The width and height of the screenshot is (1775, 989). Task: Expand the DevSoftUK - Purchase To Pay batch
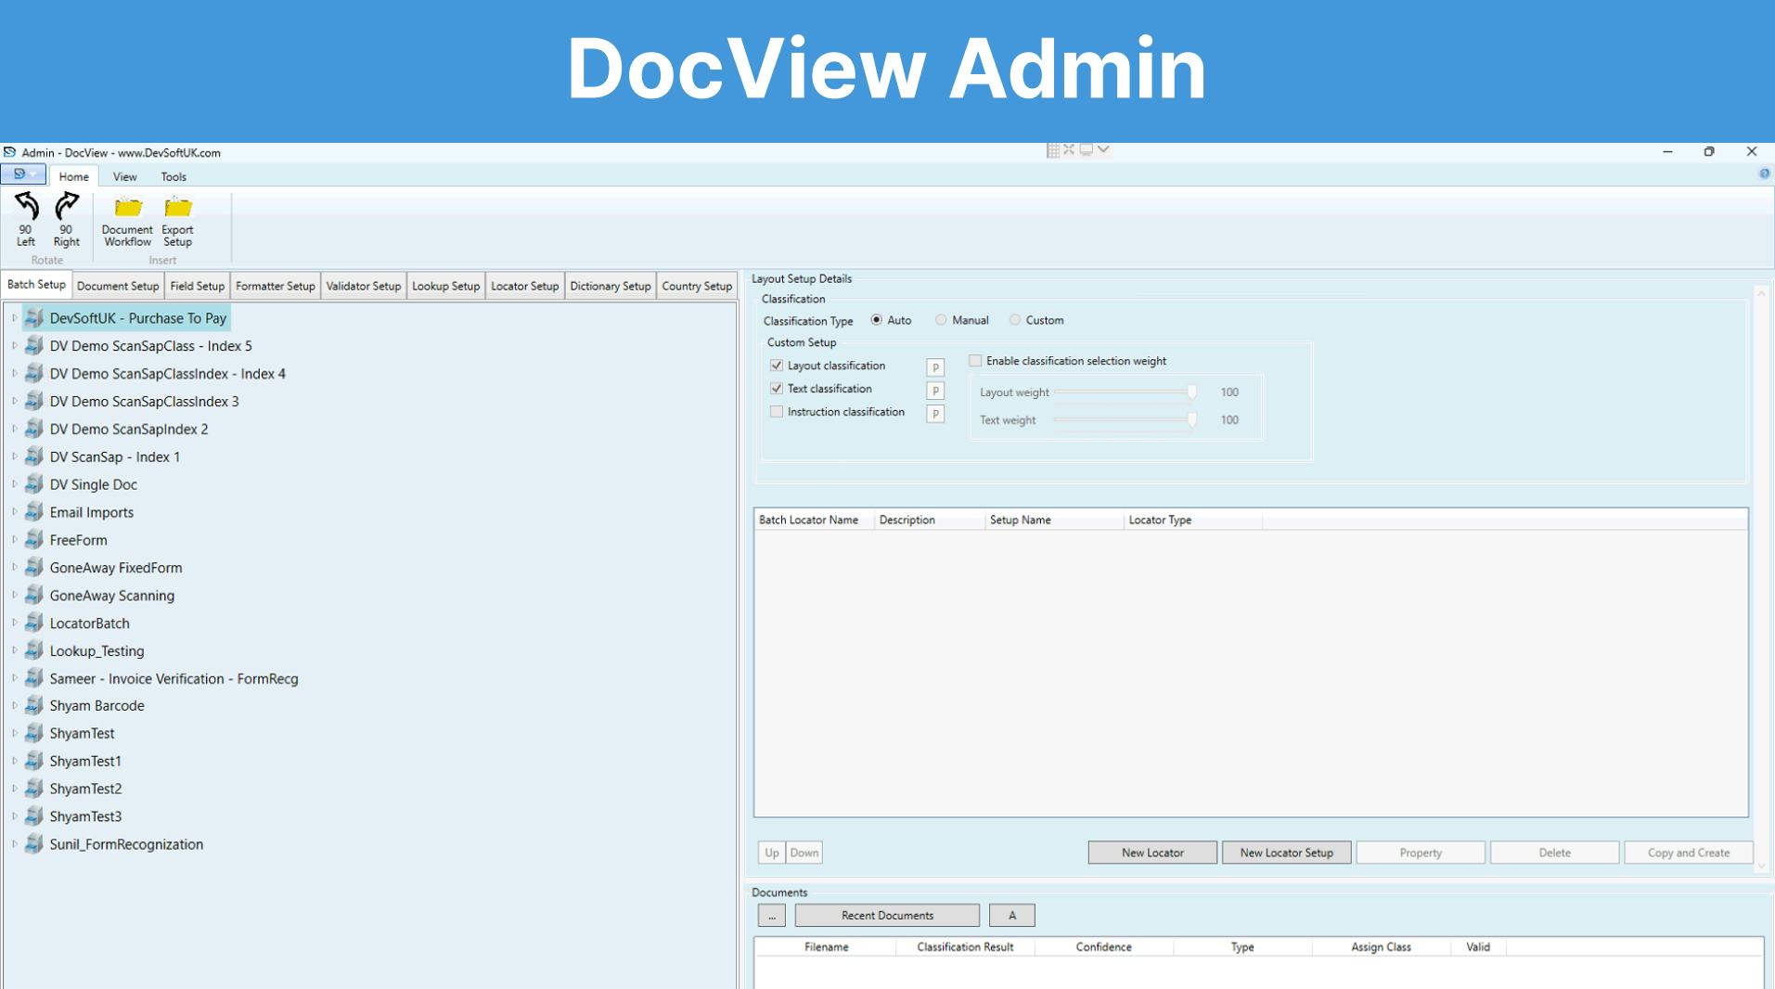pyautogui.click(x=13, y=318)
